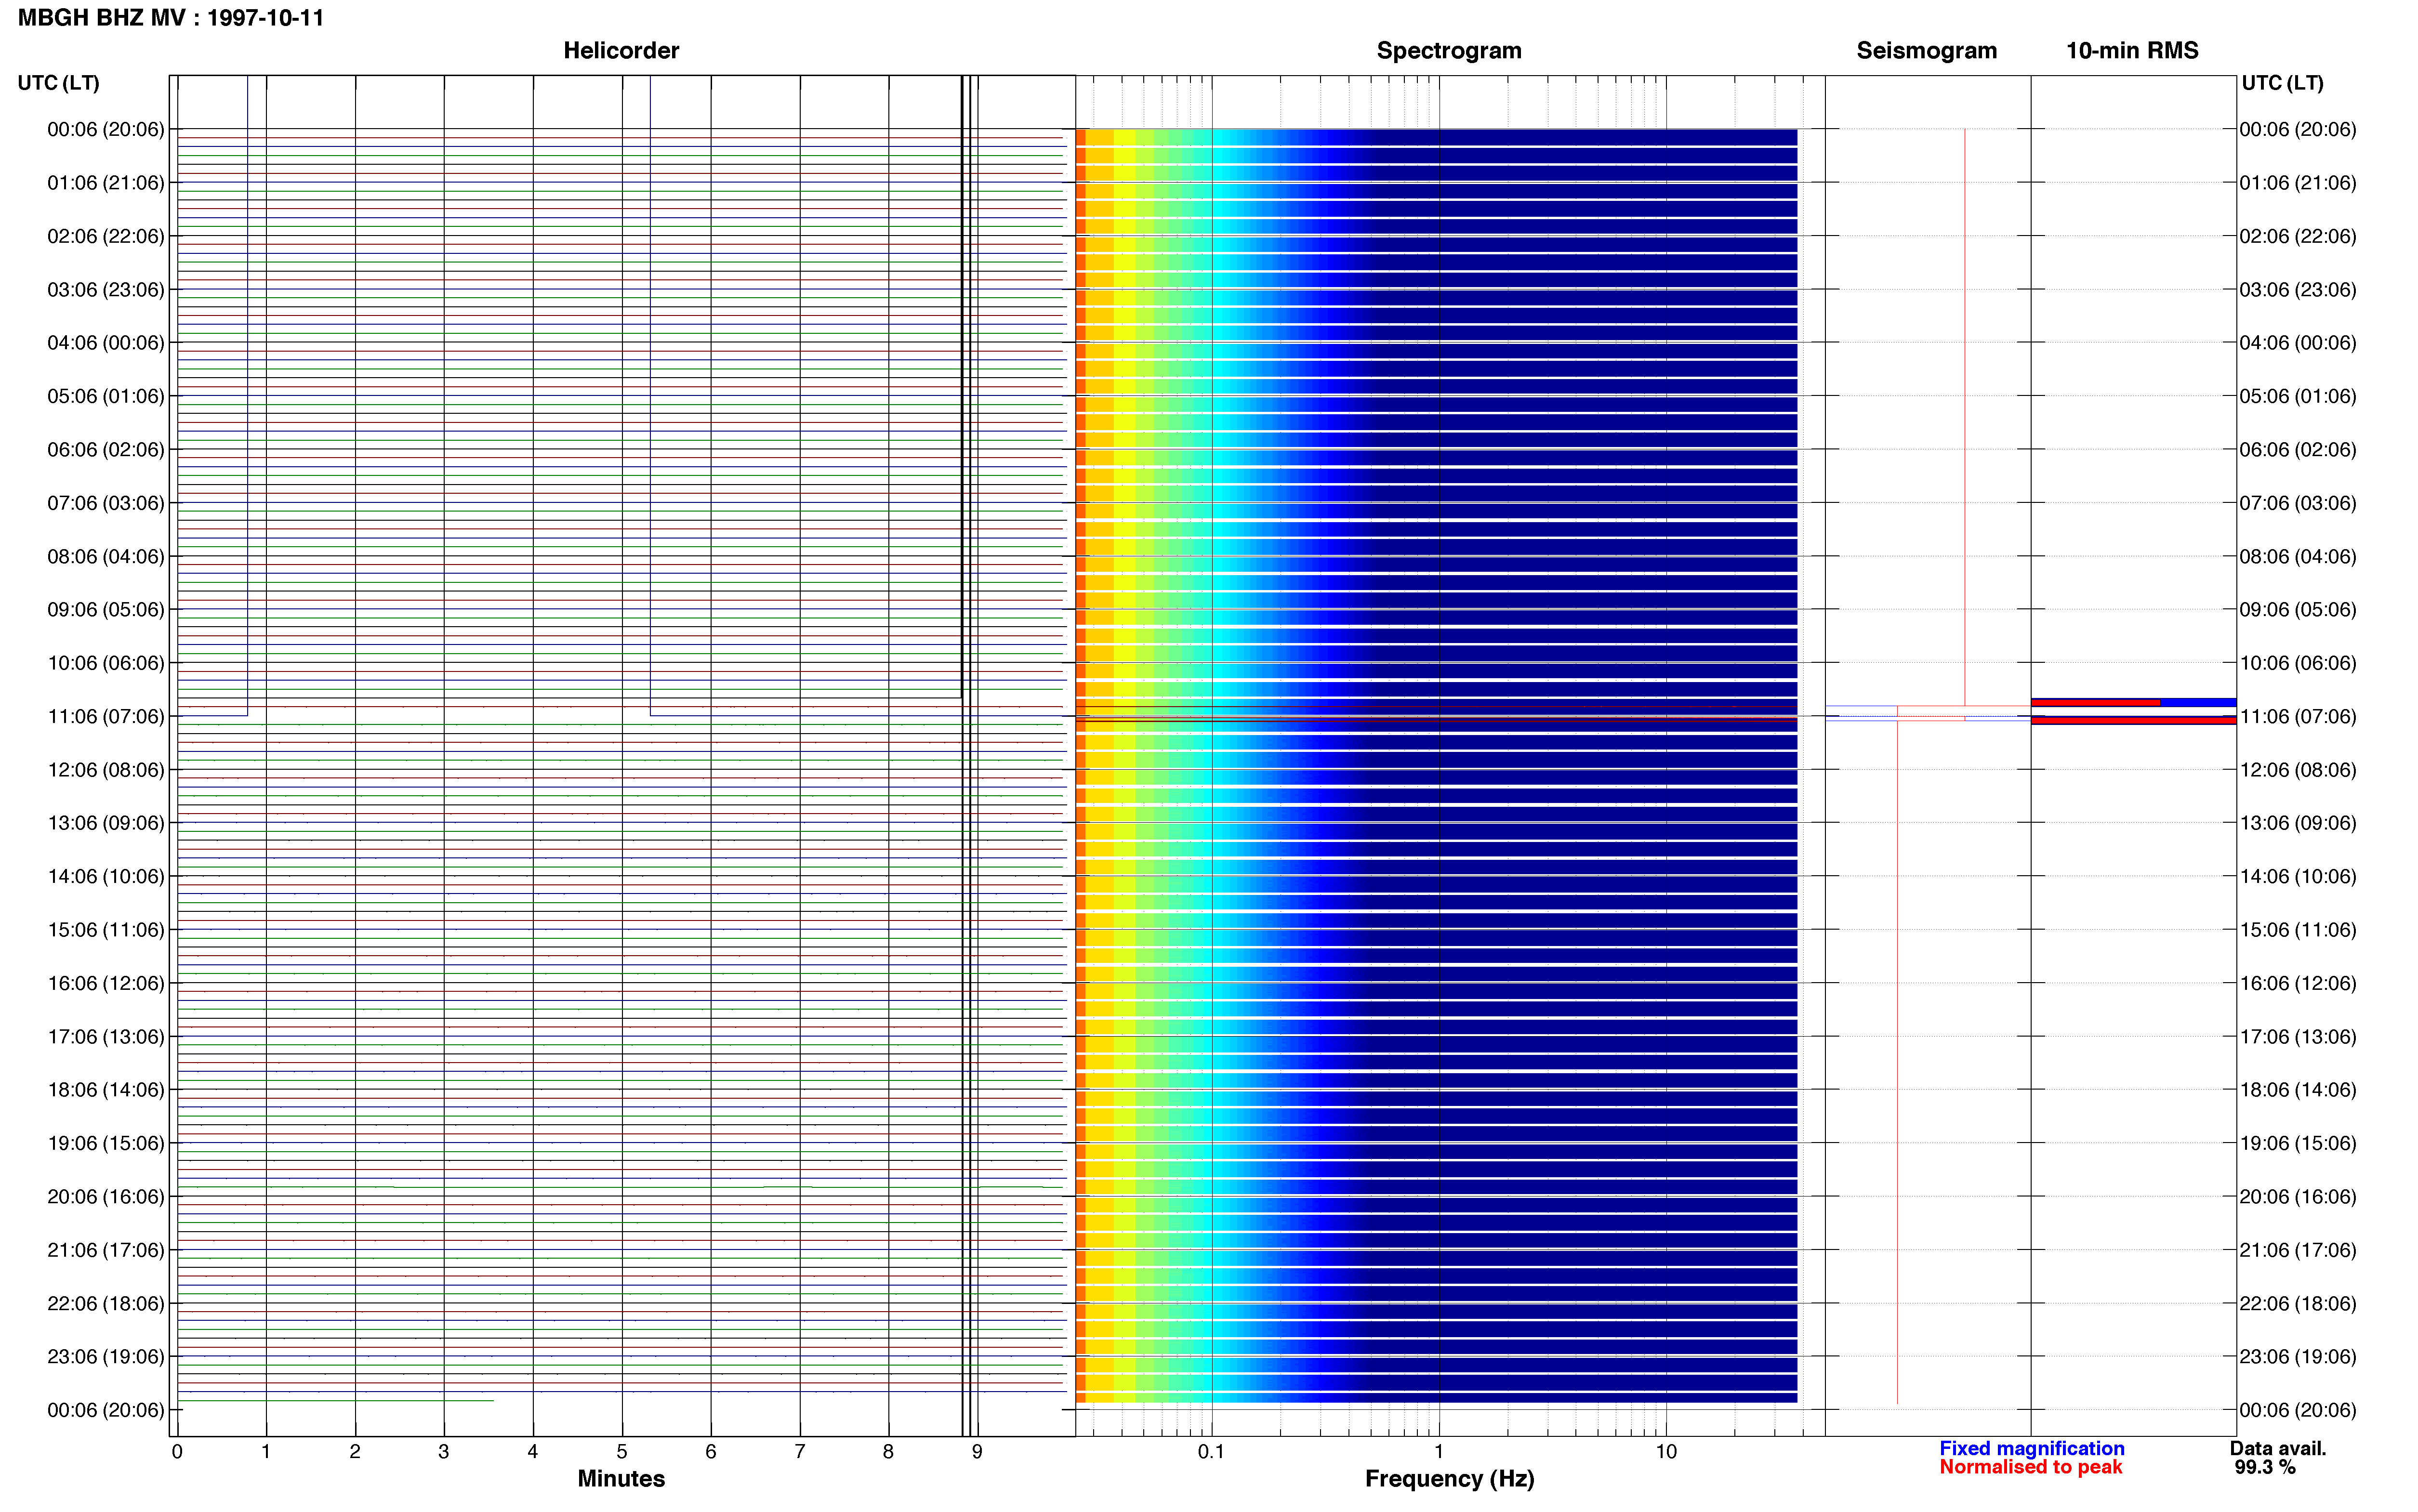Click the left time label '02:06 (22:06)'
The width and height of the screenshot is (2418, 1512).
point(106,236)
